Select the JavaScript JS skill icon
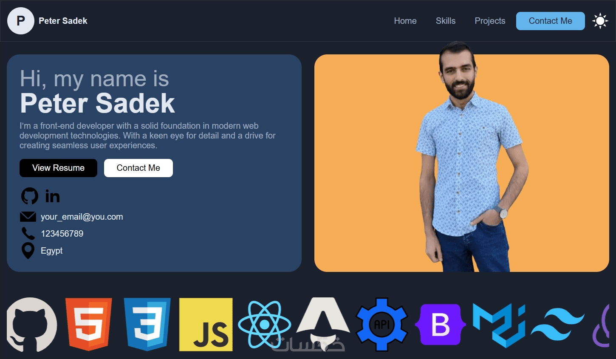 click(206, 325)
